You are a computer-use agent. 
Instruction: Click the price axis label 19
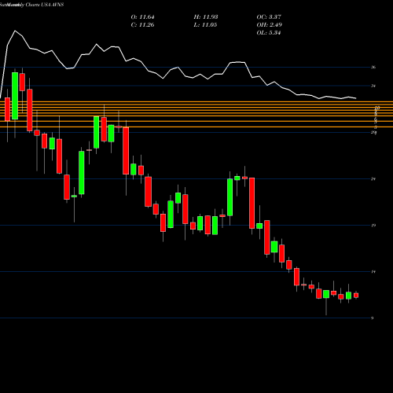coord(373,226)
